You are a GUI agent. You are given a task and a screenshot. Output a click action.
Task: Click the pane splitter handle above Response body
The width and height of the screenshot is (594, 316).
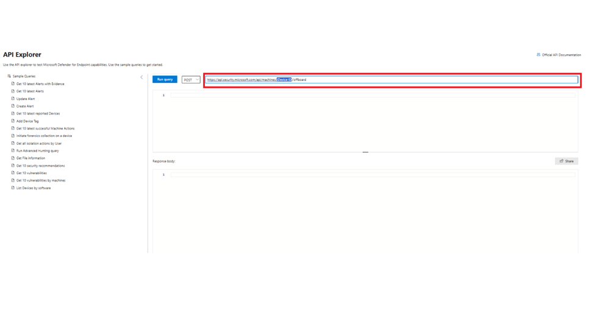[x=365, y=152]
